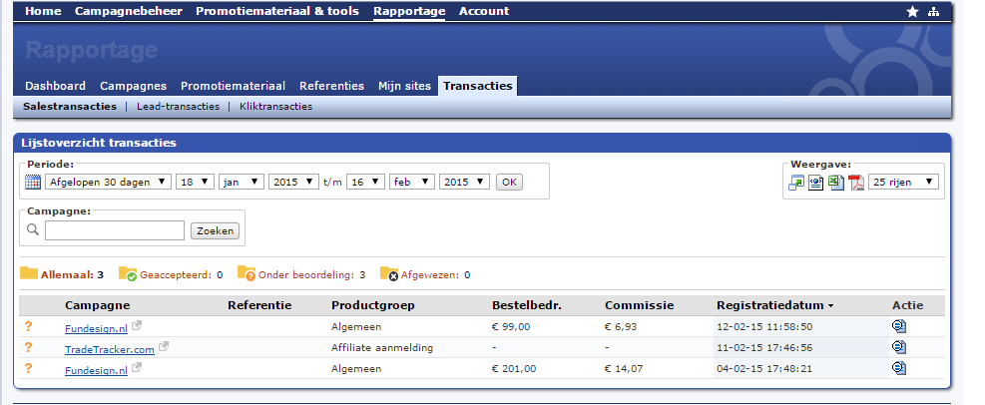Image resolution: width=985 pixels, height=405 pixels.
Task: Switch to Promotiemateriaal report tab
Action: (x=234, y=86)
